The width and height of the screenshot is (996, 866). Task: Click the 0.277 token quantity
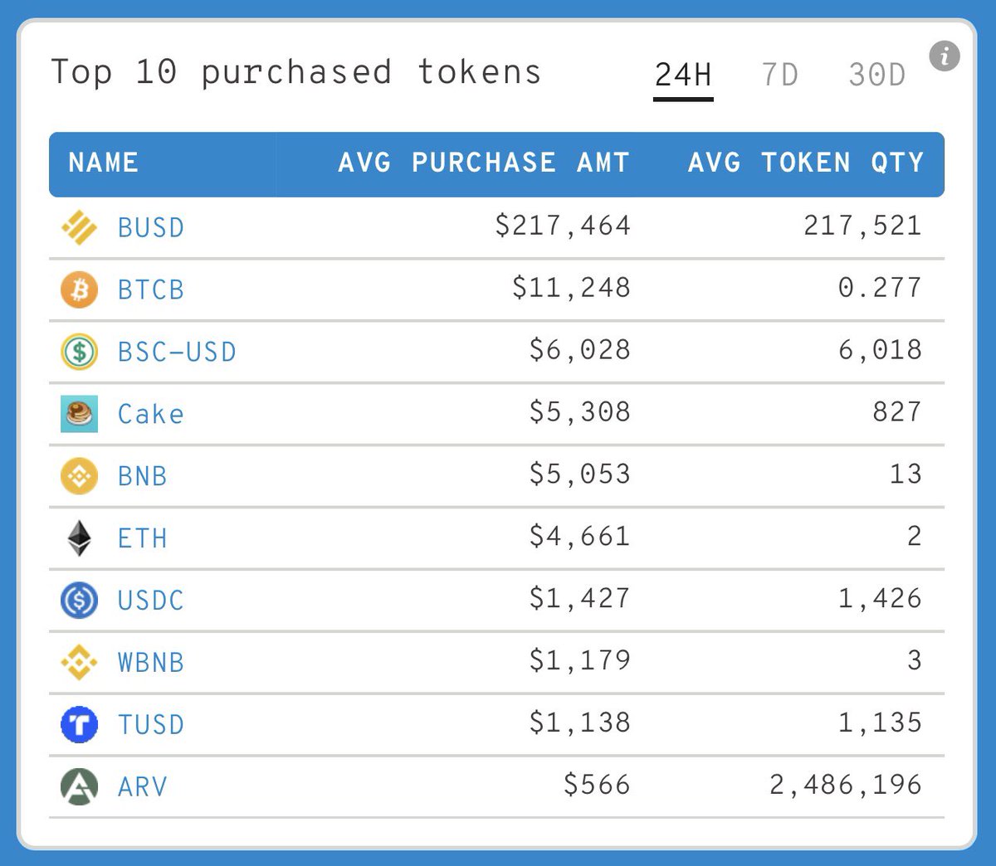880,288
